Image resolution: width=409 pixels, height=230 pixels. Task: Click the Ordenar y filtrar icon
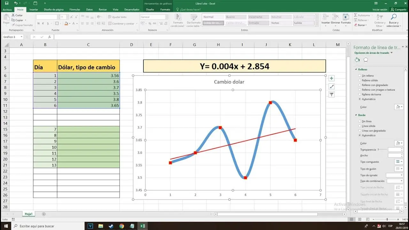[379, 20]
